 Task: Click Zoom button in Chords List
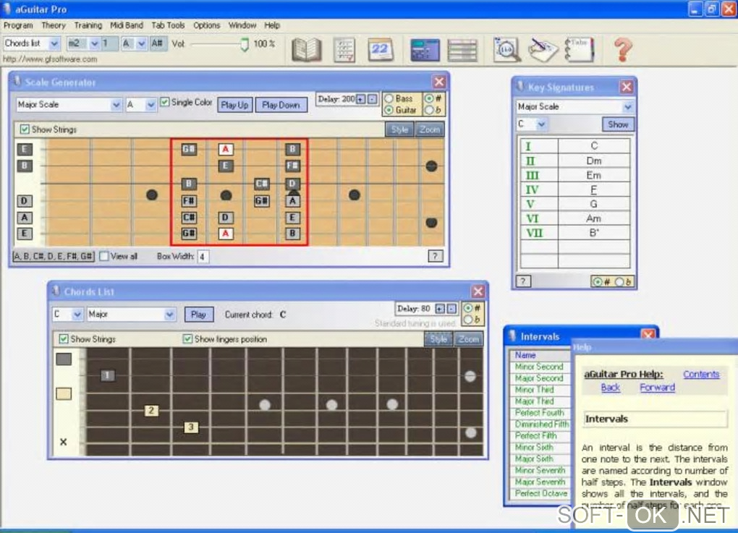click(x=468, y=338)
